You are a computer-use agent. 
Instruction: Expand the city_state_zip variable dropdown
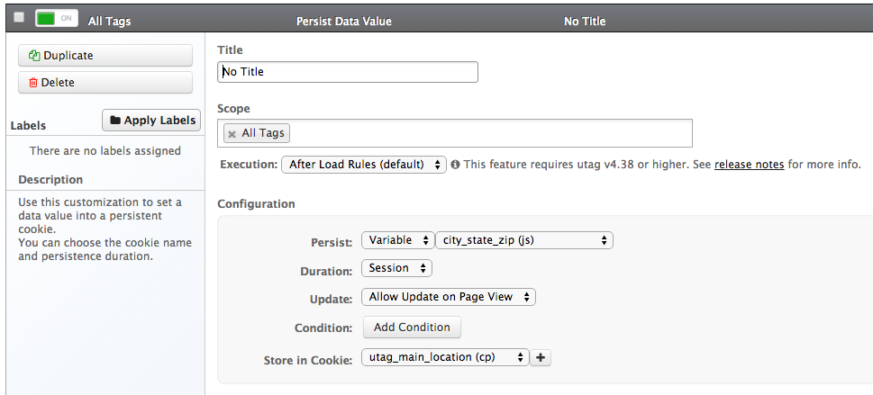pyautogui.click(x=523, y=240)
